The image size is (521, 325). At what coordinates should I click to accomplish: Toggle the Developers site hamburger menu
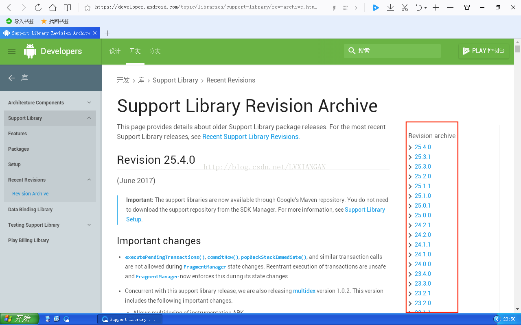(x=12, y=51)
